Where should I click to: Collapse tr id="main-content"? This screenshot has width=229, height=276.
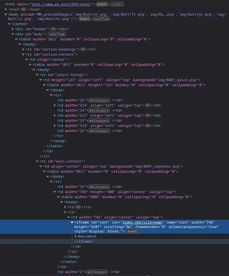point(37,161)
